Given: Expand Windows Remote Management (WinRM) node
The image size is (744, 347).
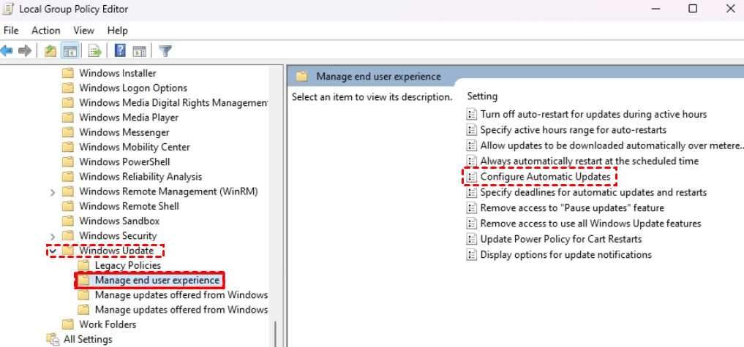Looking at the screenshot, I should pos(53,191).
